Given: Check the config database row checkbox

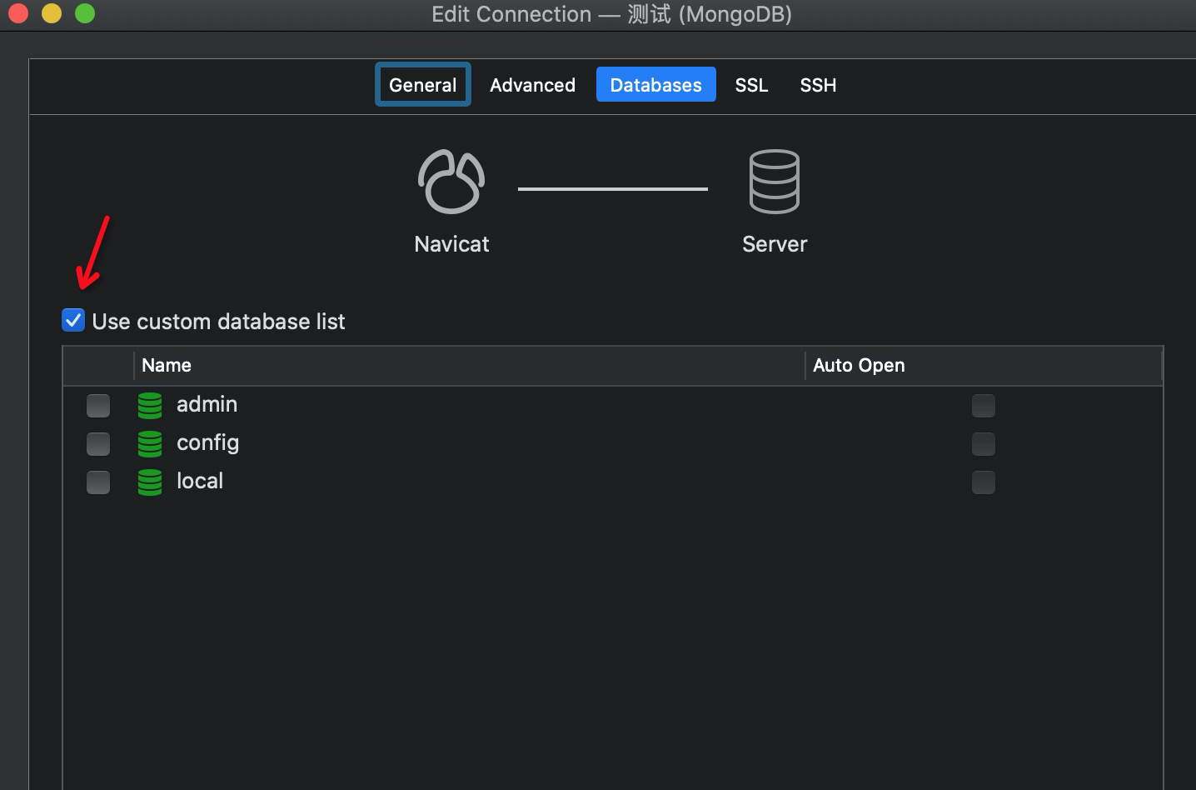Looking at the screenshot, I should click(98, 444).
